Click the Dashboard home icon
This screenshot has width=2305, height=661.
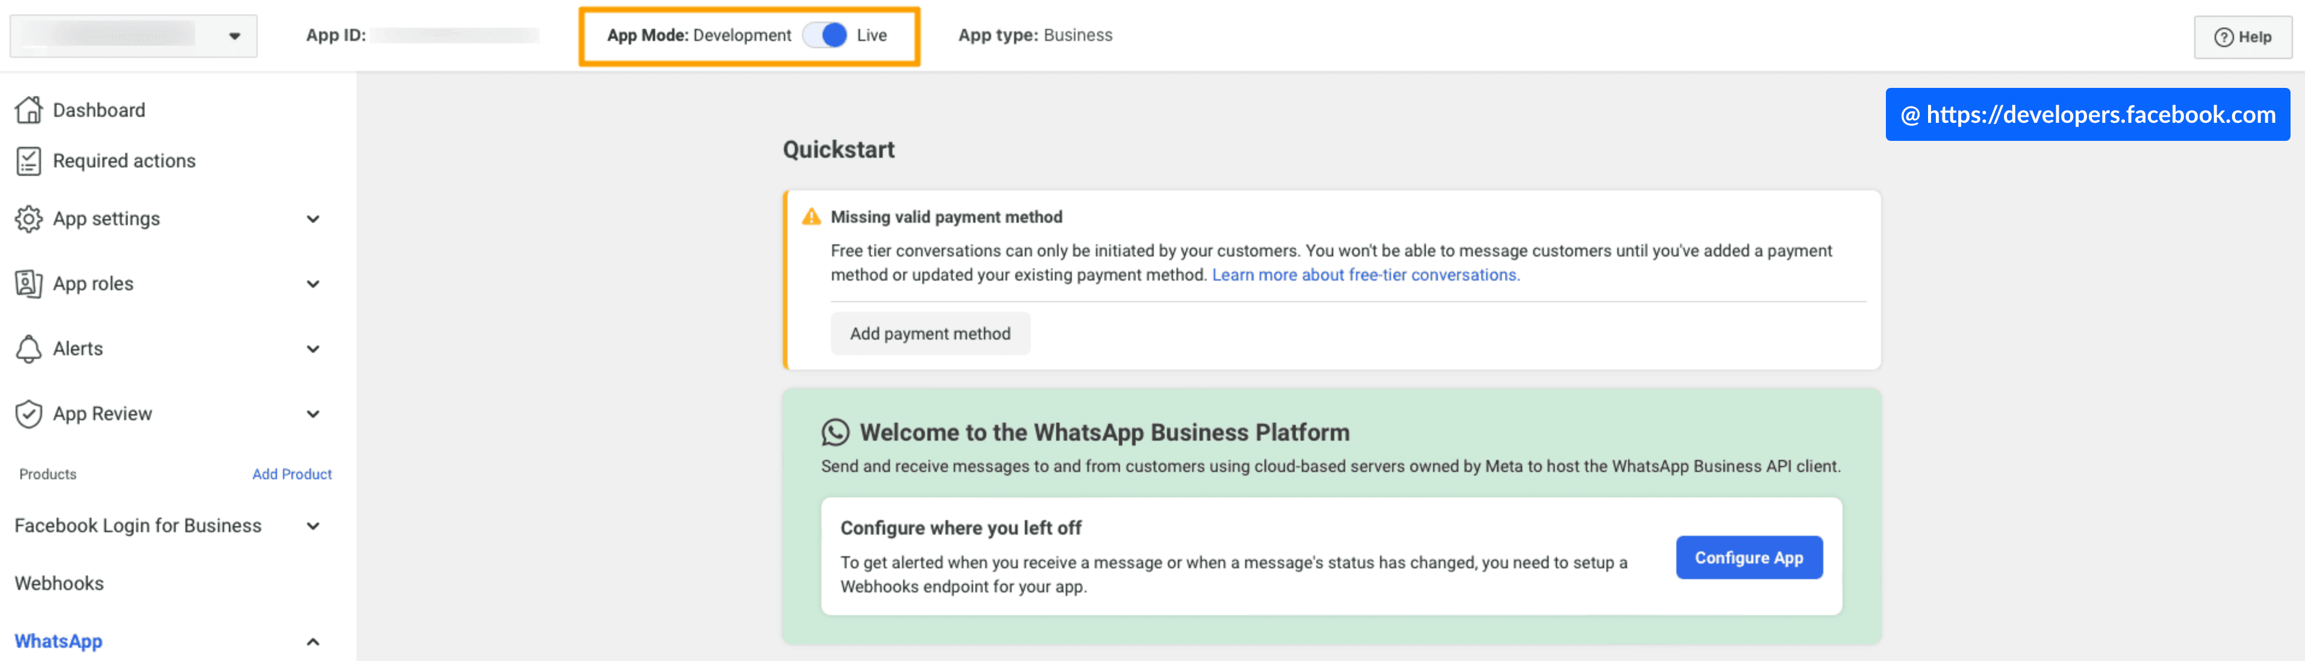(29, 110)
